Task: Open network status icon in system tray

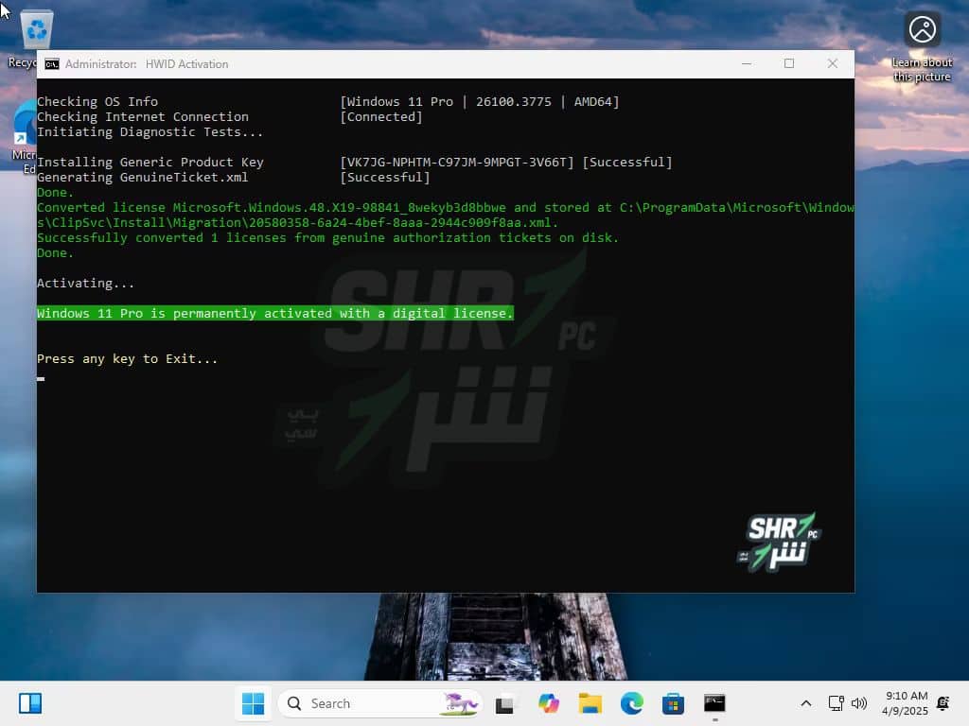Action: click(x=836, y=703)
